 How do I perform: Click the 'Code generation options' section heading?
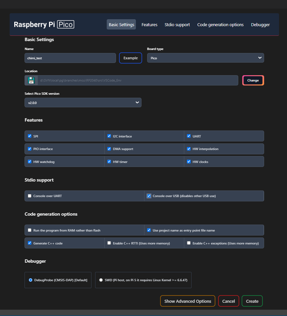point(51,214)
